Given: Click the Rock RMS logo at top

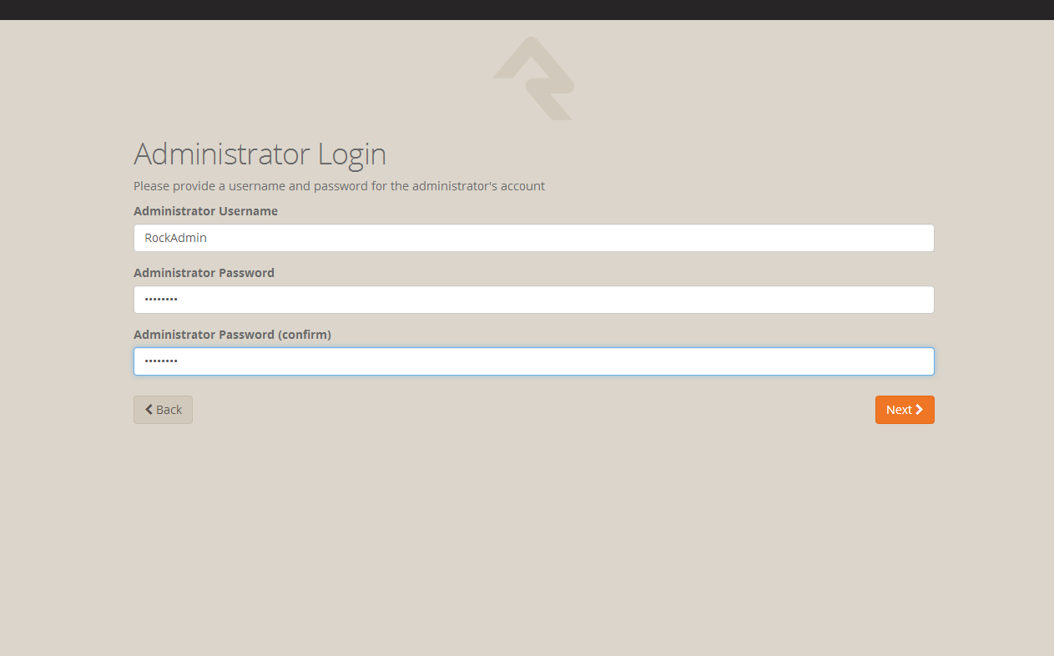Looking at the screenshot, I should [532, 78].
